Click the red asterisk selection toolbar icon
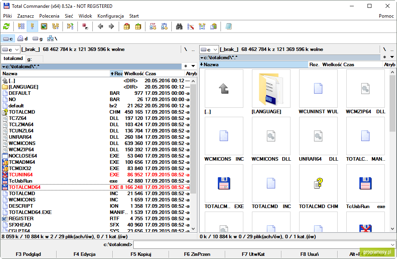This screenshot has height=259, width=397. [x=85, y=26]
